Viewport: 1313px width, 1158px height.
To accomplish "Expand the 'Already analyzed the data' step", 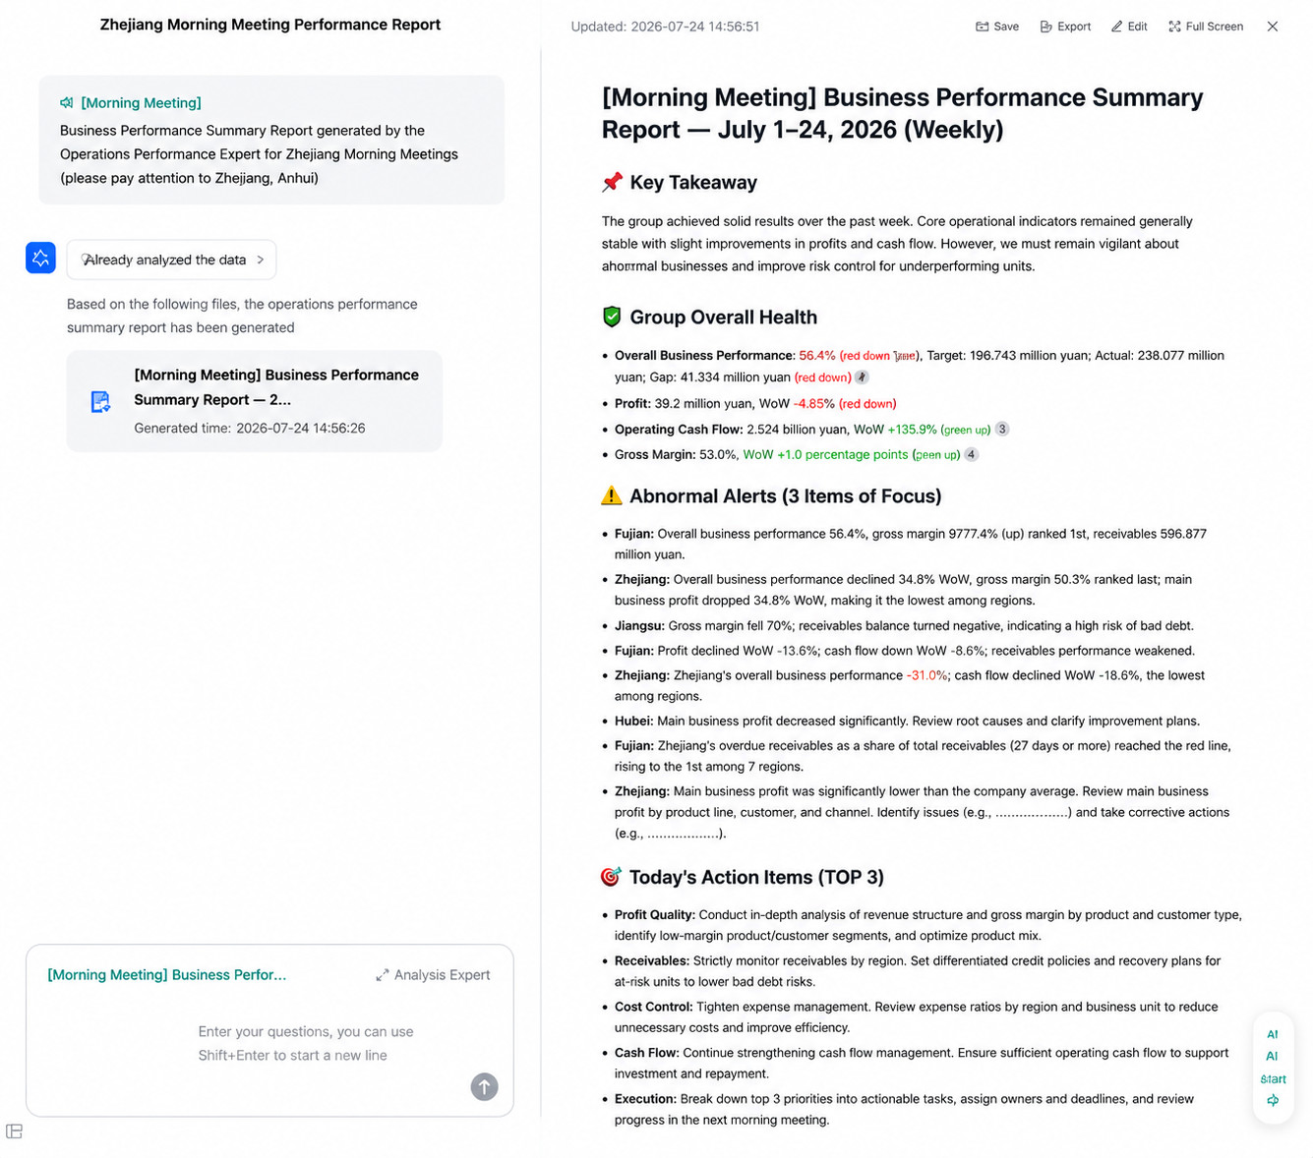I will tap(171, 260).
